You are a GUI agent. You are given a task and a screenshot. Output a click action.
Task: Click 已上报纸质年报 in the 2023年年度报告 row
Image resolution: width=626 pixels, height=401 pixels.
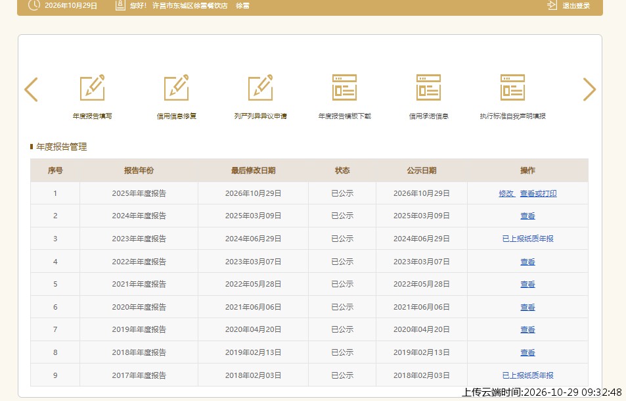coord(527,239)
